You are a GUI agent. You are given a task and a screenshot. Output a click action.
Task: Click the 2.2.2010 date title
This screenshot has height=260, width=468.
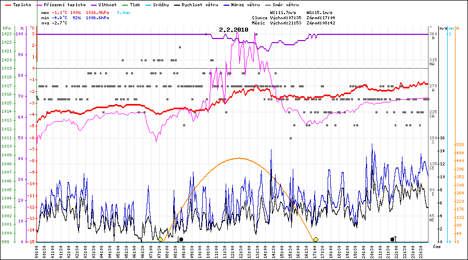(x=233, y=30)
